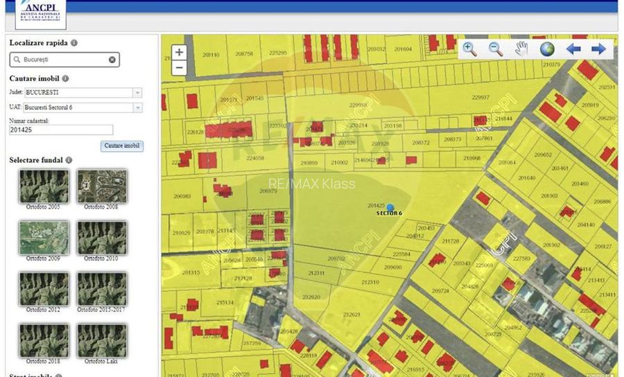Click parcel label 206886 on the map
This screenshot has width=624, height=377.
coord(602,202)
